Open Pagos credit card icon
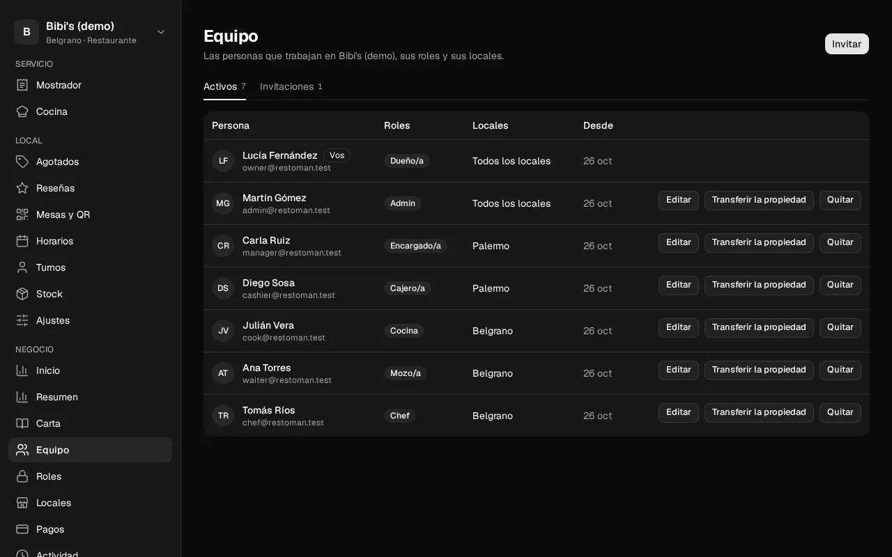This screenshot has height=557, width=892. (x=22, y=529)
